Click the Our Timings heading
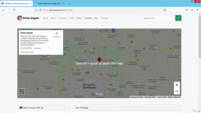The width and height of the screenshot is (201, 113). [82, 108]
